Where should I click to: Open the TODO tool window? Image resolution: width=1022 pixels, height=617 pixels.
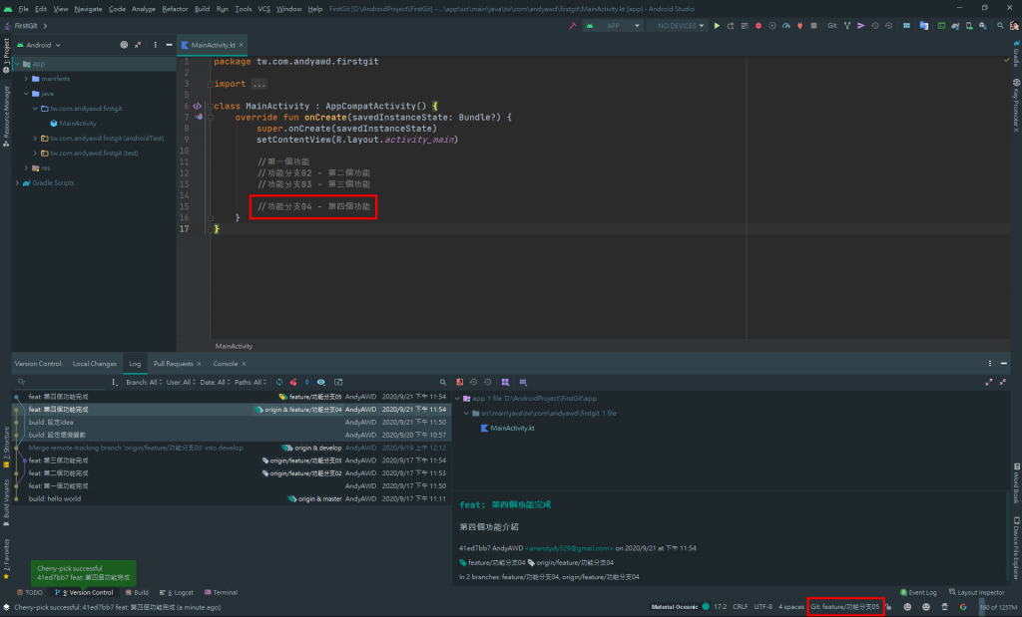click(30, 592)
